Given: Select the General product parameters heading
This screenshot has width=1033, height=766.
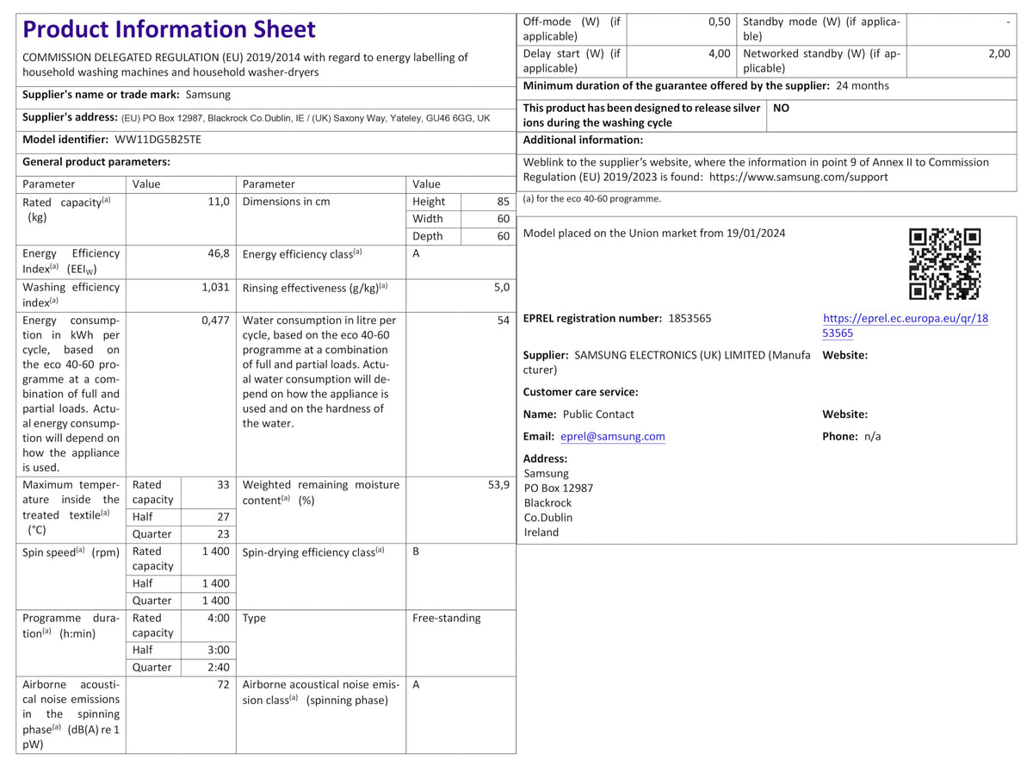Looking at the screenshot, I should (96, 161).
